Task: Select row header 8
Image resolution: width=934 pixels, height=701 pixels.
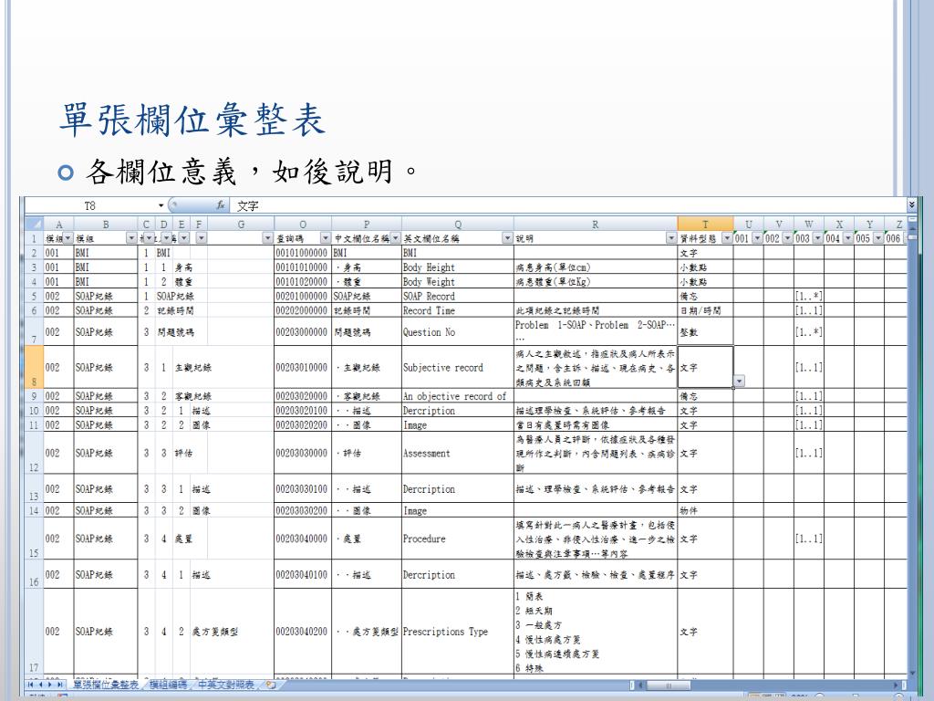Action: click(x=34, y=367)
